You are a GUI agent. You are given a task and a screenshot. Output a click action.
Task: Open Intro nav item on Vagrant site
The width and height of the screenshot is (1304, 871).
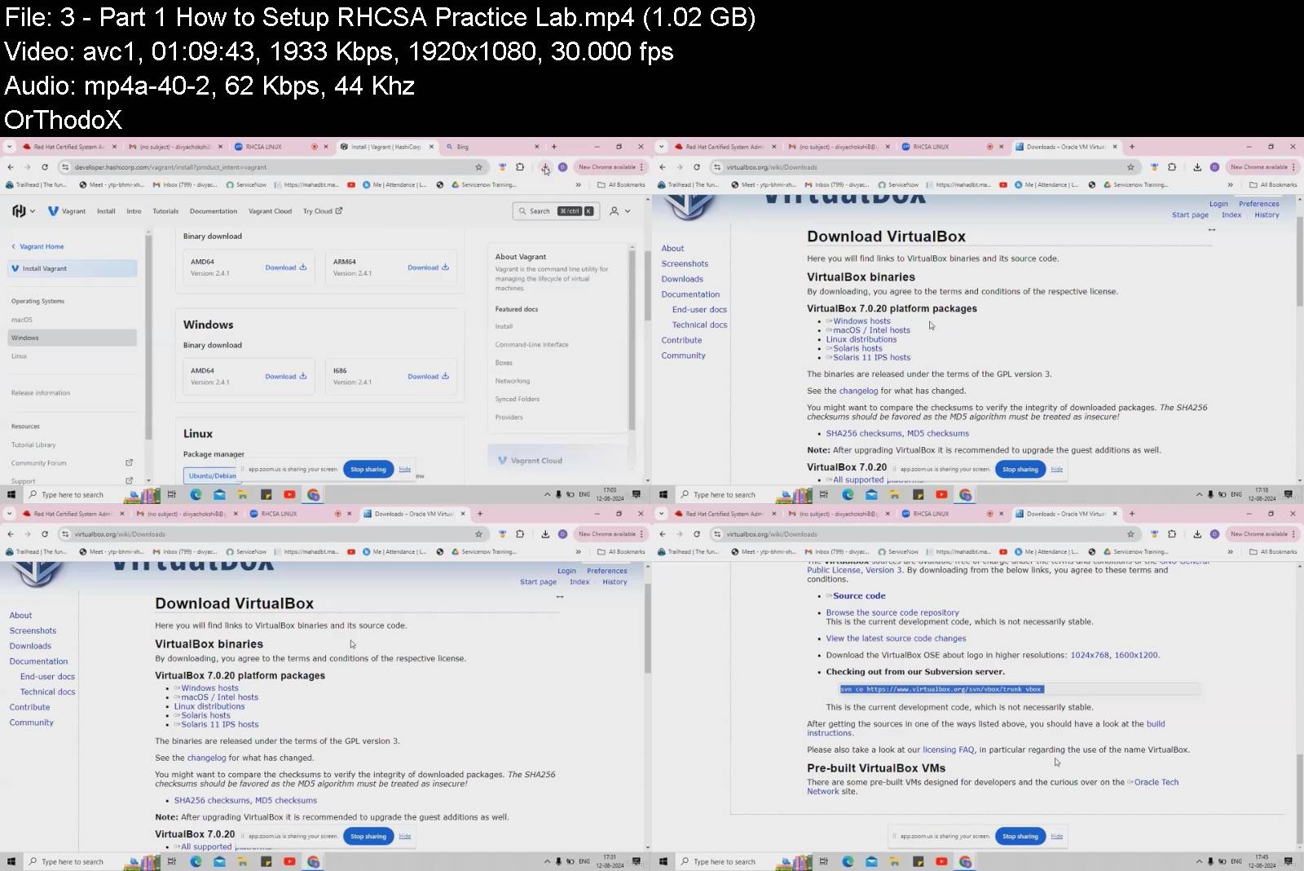click(x=134, y=211)
